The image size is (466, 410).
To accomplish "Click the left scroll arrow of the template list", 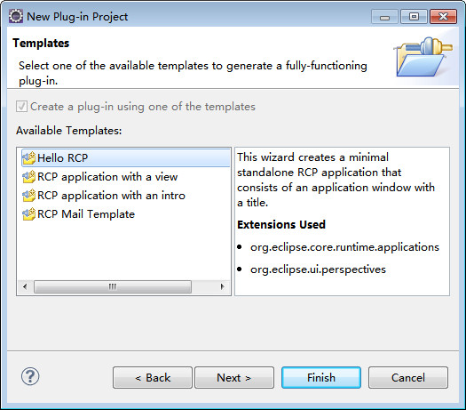I will click(25, 286).
